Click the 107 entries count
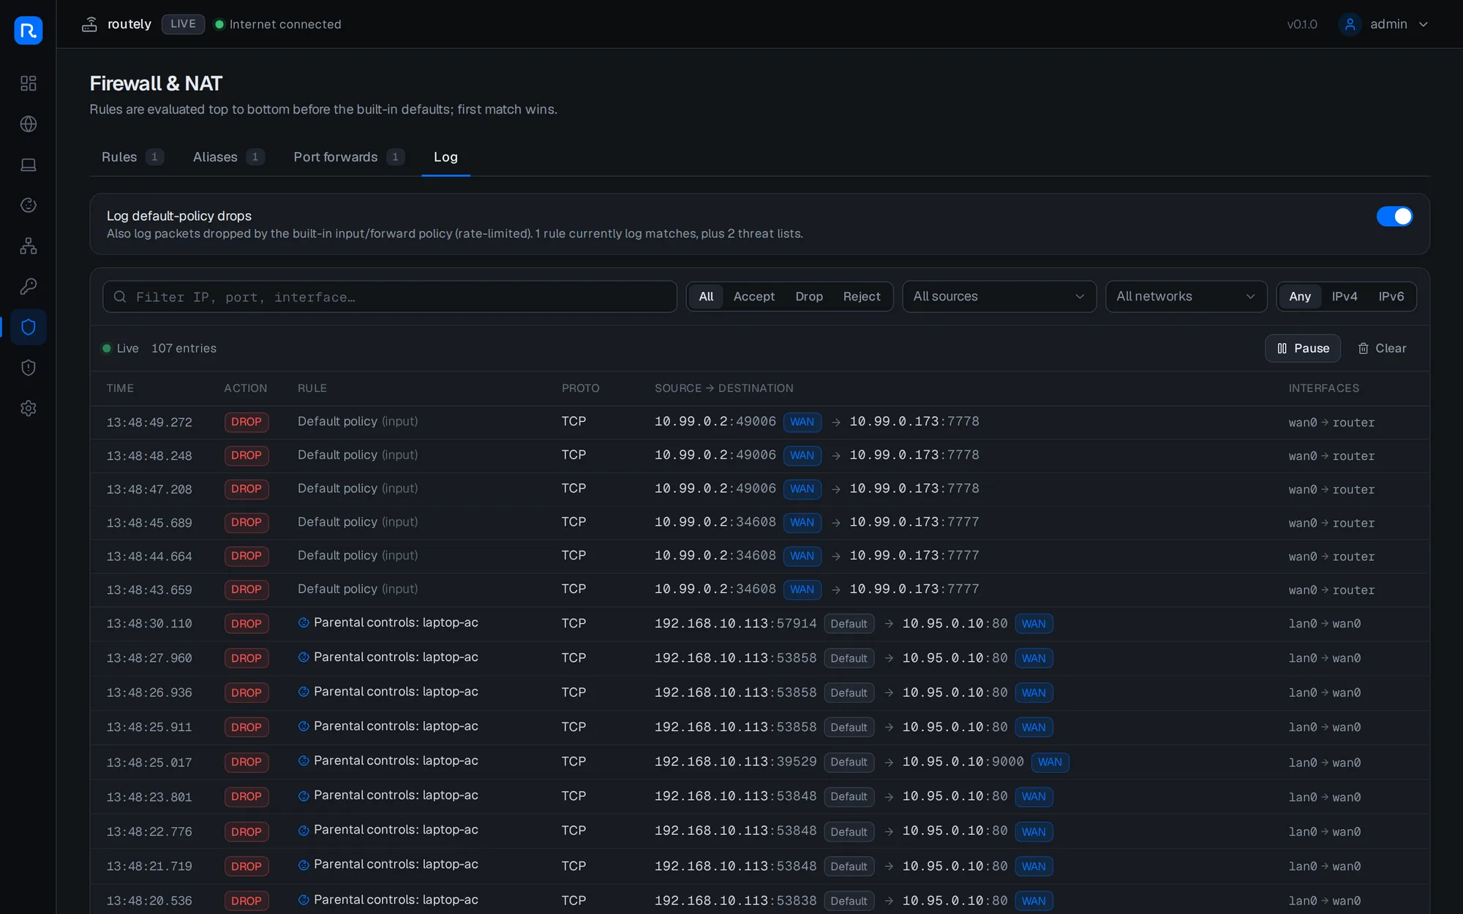The height and width of the screenshot is (914, 1463). tap(184, 349)
